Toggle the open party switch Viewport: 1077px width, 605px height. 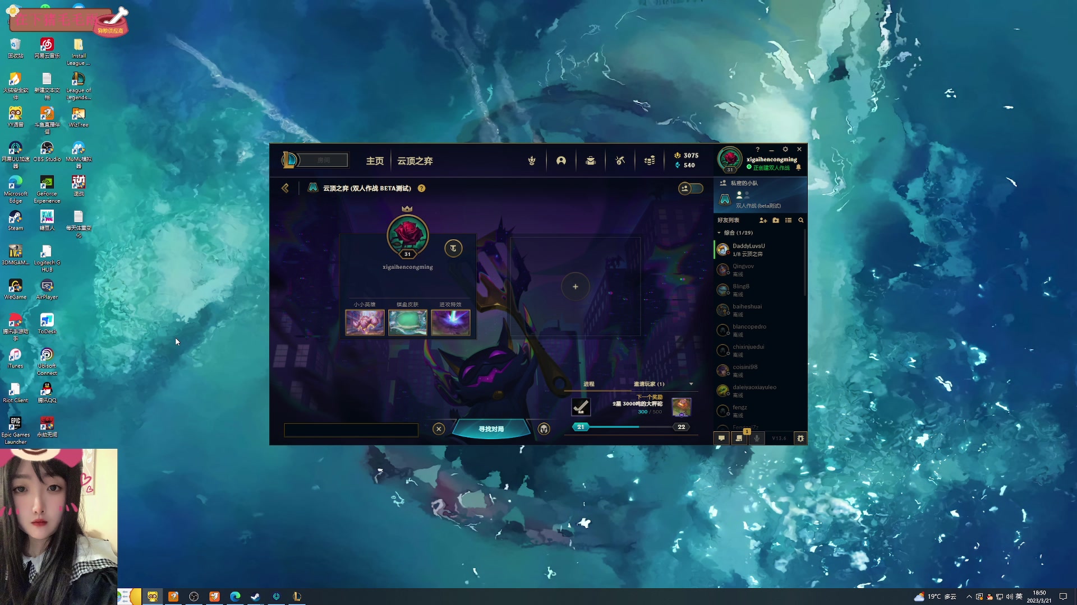click(691, 188)
